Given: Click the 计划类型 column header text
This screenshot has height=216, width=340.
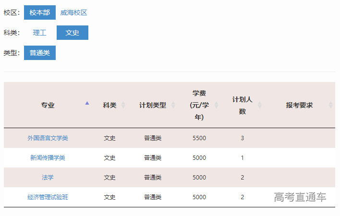Looking at the screenshot, I should pos(153,105).
